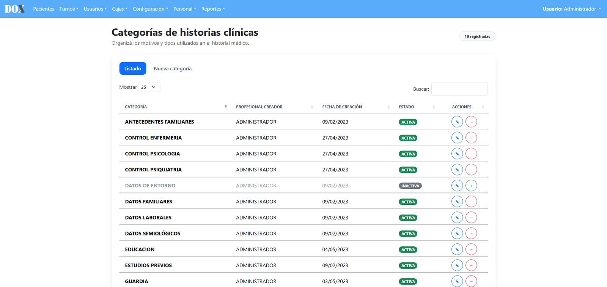Sort by the ESTADO column header
This screenshot has height=287, width=607.
[416, 107]
